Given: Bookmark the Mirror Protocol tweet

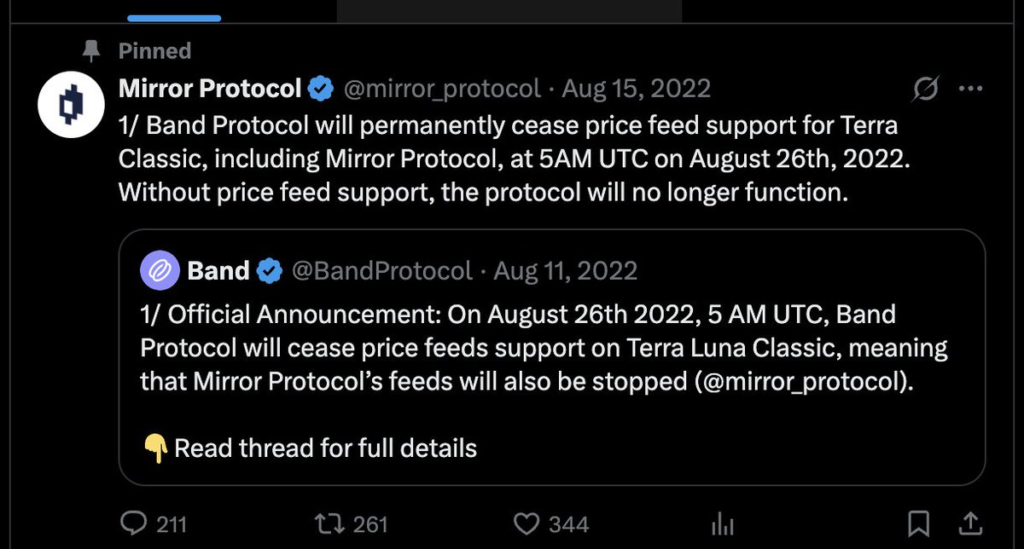Looking at the screenshot, I should click(918, 523).
